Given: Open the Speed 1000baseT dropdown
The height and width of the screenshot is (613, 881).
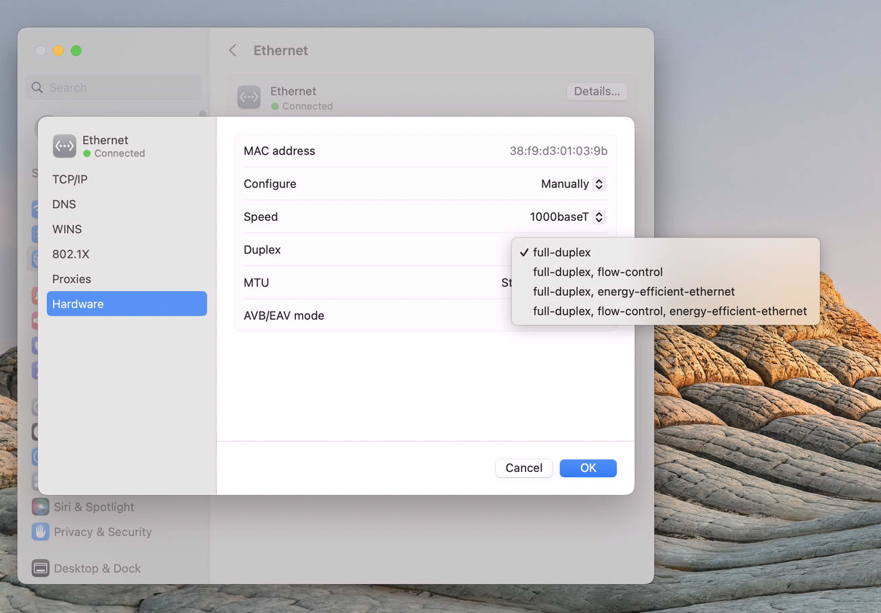Looking at the screenshot, I should [x=568, y=217].
